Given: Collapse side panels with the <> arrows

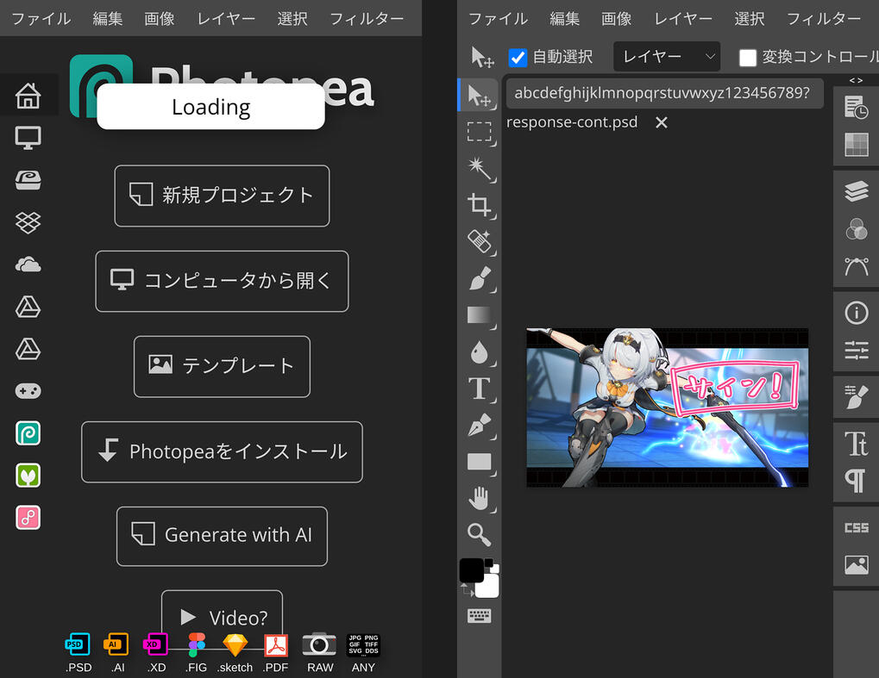Looking at the screenshot, I should pos(856,81).
